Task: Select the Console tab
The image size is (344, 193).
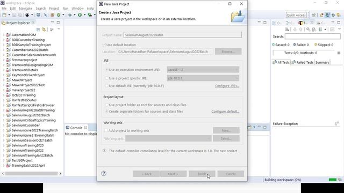Action: (76, 128)
